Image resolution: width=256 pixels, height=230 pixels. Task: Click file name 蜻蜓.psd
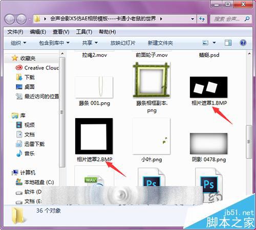click(209, 55)
